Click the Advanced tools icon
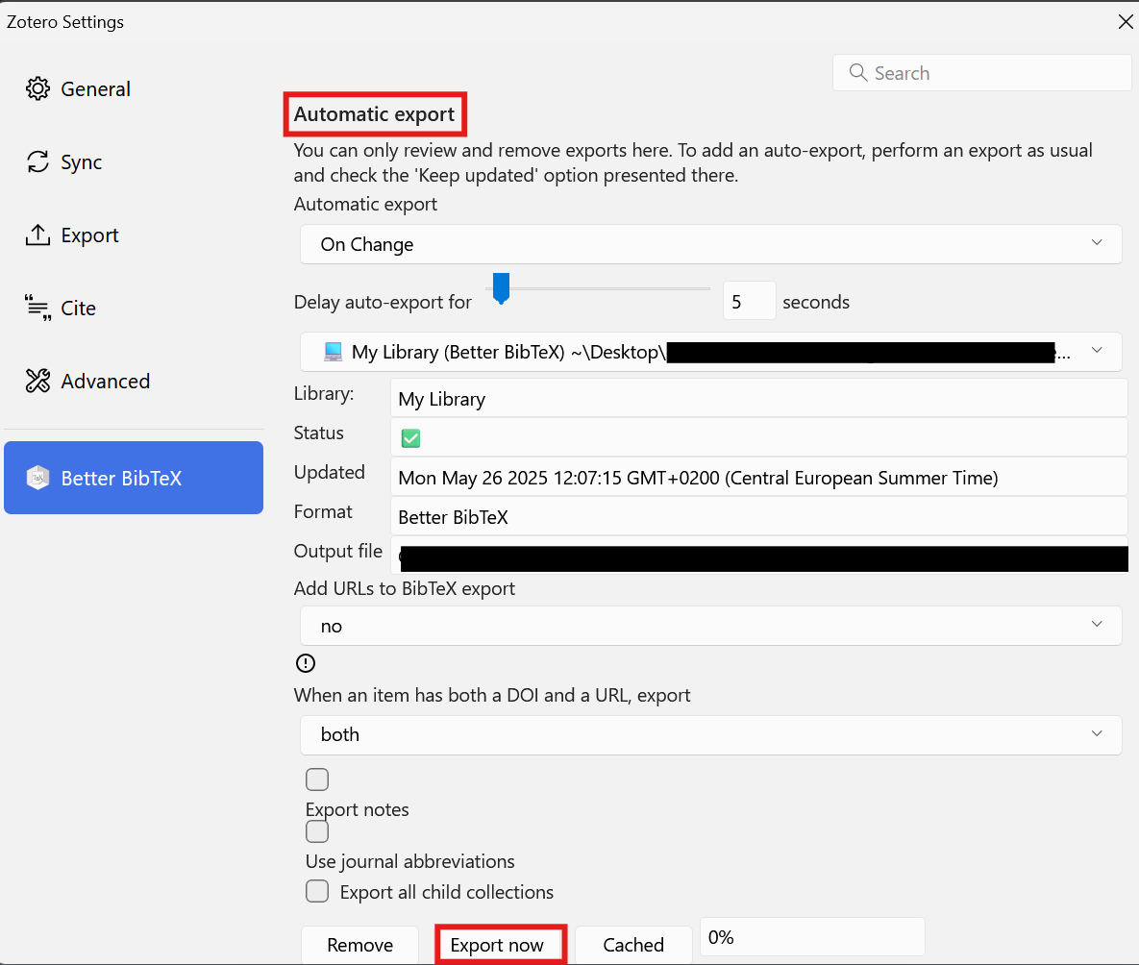This screenshot has height=965, width=1139. pos(37,381)
